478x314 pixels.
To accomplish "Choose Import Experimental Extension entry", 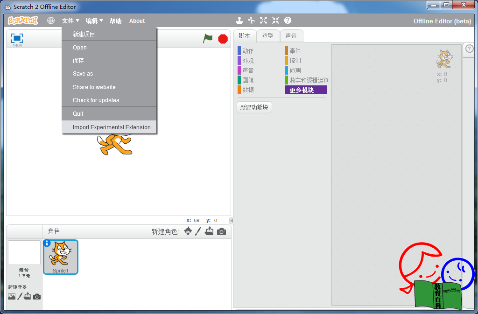I will pos(109,127).
